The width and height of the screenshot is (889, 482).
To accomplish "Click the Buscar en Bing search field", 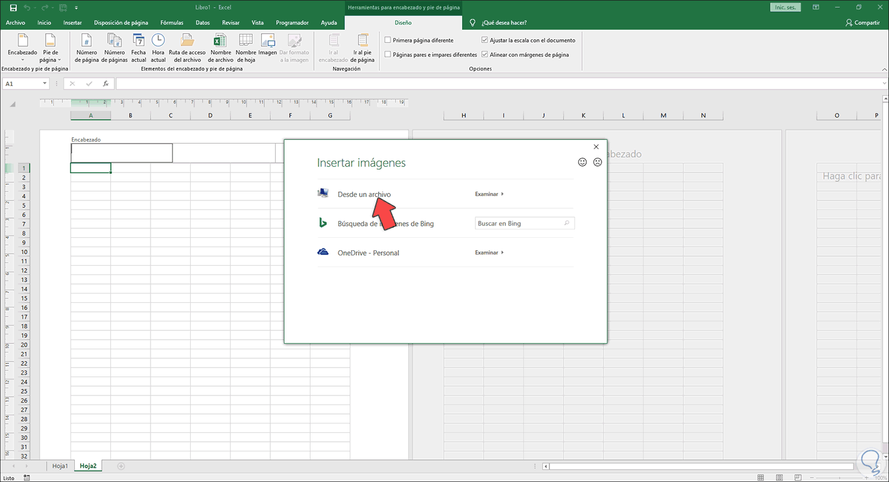I will [519, 224].
